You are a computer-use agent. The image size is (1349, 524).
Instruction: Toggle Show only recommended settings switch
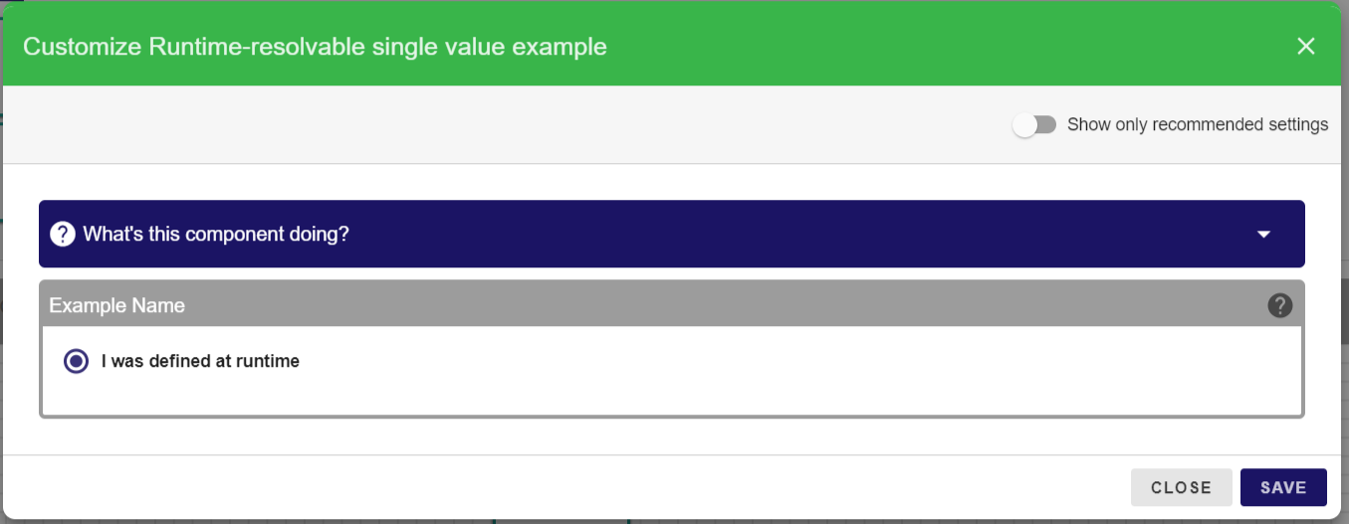(1034, 125)
